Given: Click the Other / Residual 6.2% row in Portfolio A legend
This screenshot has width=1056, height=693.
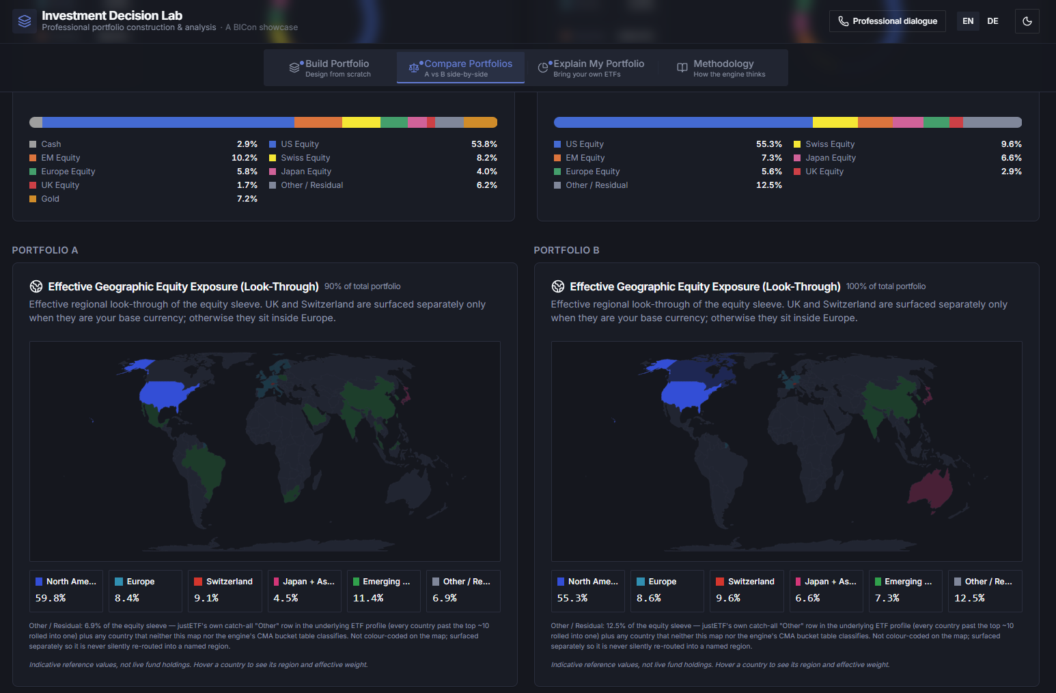Looking at the screenshot, I should pyautogui.click(x=383, y=185).
